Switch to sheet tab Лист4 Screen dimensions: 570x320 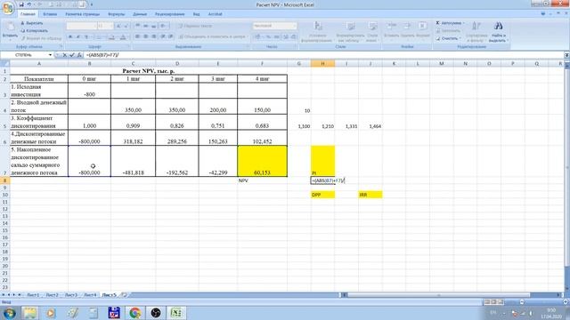[90, 295]
